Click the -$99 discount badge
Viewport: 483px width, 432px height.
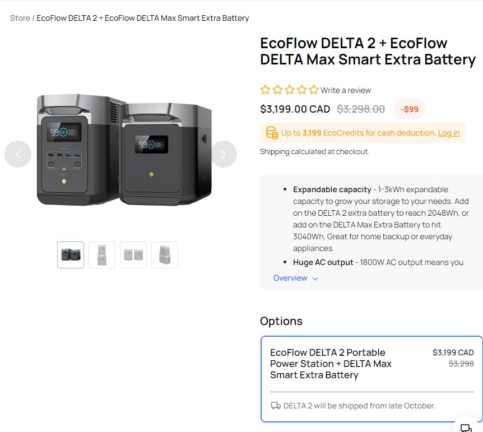click(x=410, y=109)
